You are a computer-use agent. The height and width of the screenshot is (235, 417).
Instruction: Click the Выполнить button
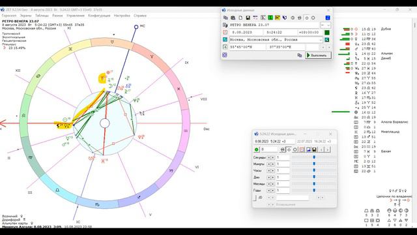(x=318, y=55)
